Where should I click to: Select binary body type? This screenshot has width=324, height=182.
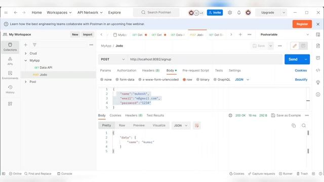click(x=202, y=80)
